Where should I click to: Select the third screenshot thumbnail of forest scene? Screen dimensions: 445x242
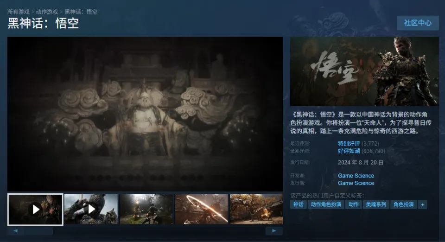point(146,210)
